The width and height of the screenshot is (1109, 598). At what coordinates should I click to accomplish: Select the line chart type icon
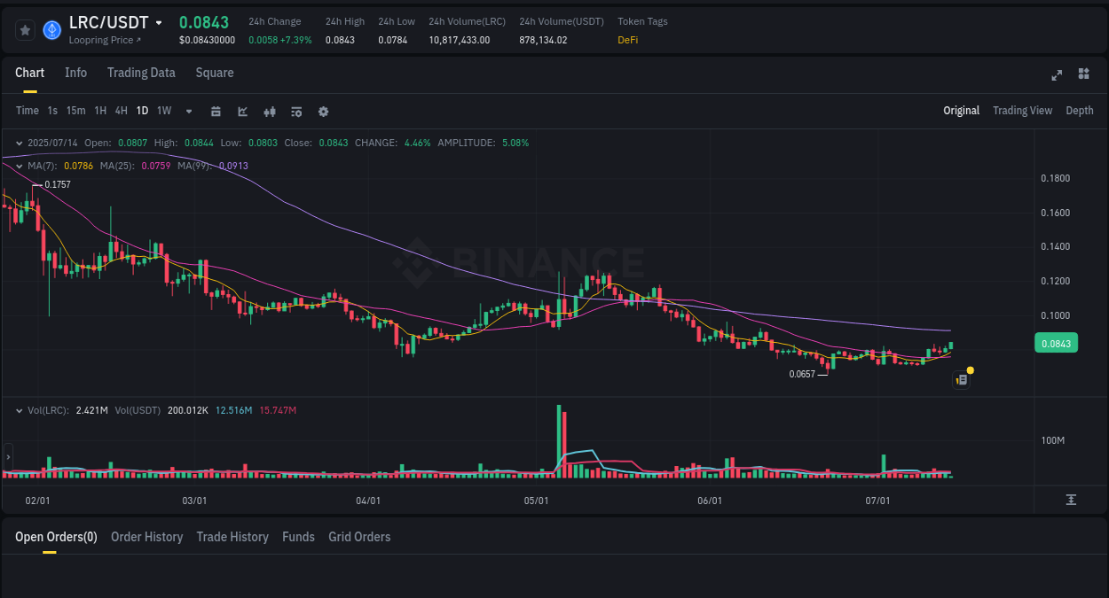(x=241, y=112)
